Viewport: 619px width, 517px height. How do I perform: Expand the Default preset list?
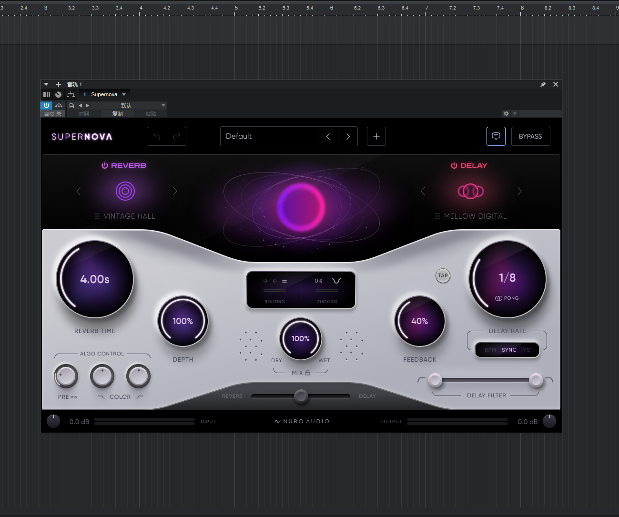pos(269,136)
